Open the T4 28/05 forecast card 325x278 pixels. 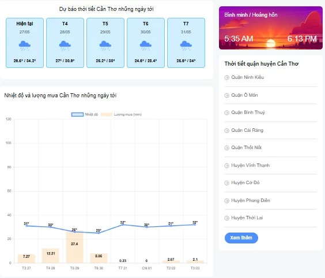pos(65,43)
